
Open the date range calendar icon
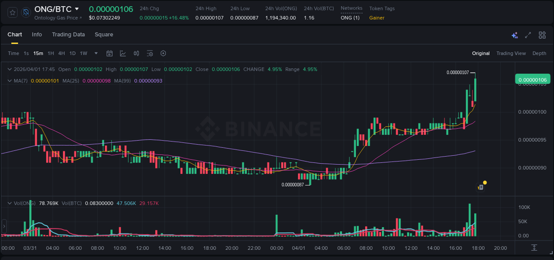[109, 53]
